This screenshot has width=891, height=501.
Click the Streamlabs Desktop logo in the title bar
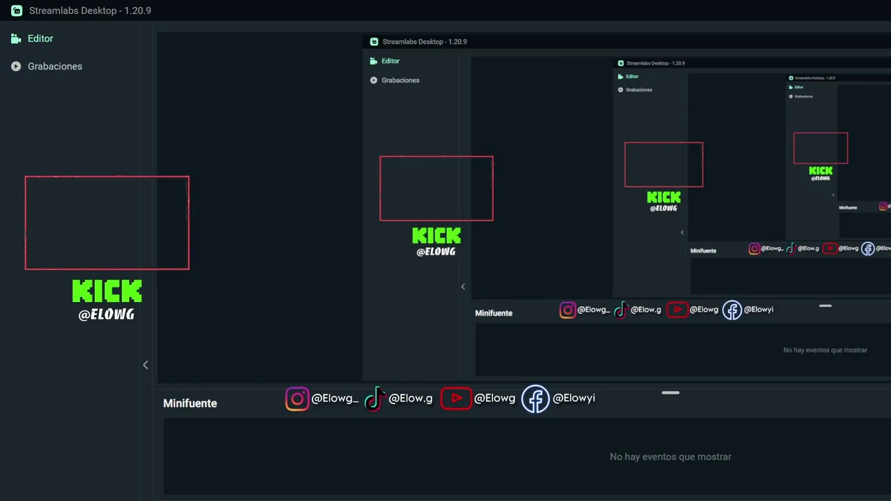(17, 10)
